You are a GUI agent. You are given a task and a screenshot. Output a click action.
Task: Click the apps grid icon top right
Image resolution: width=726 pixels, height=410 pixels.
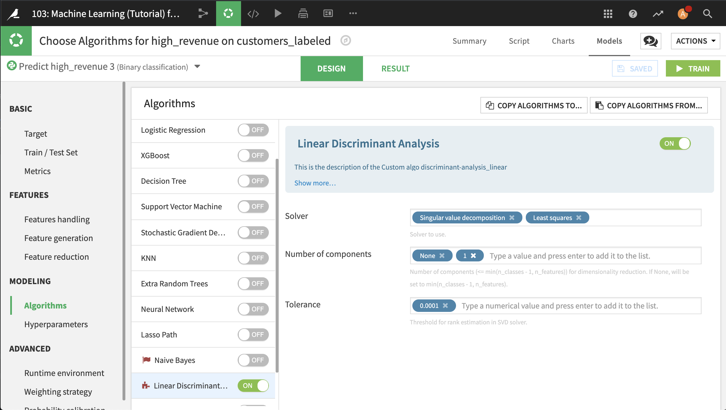pyautogui.click(x=608, y=13)
